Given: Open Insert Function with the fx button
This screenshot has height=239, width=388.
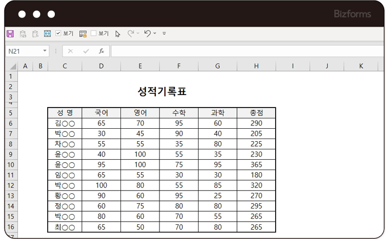Looking at the screenshot, I should 101,51.
